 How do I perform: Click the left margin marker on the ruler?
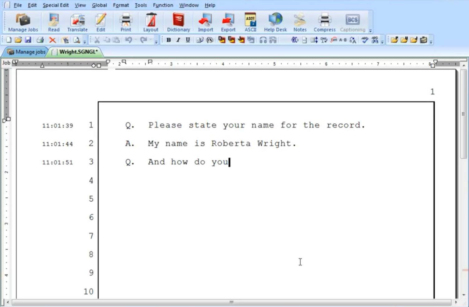pos(42,65)
